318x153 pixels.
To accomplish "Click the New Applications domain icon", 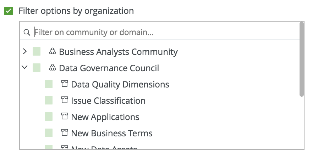I will [64, 117].
